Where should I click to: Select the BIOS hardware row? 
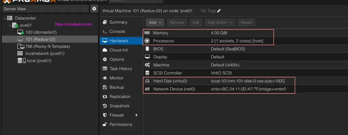(x=245, y=49)
